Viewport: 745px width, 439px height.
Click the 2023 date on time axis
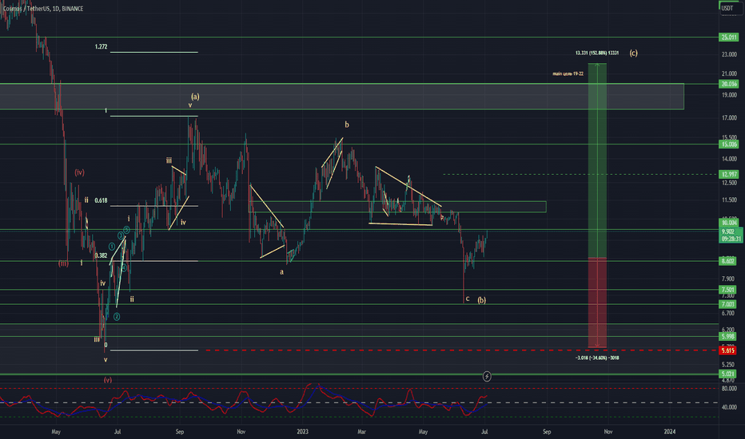click(302, 431)
